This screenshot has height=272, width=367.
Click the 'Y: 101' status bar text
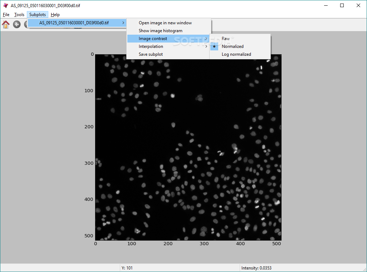pos(127,268)
